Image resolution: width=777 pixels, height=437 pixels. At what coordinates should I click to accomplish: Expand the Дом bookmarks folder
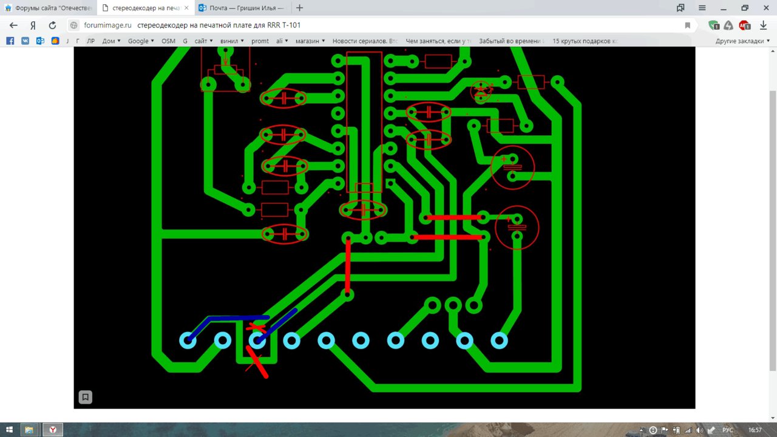point(112,41)
